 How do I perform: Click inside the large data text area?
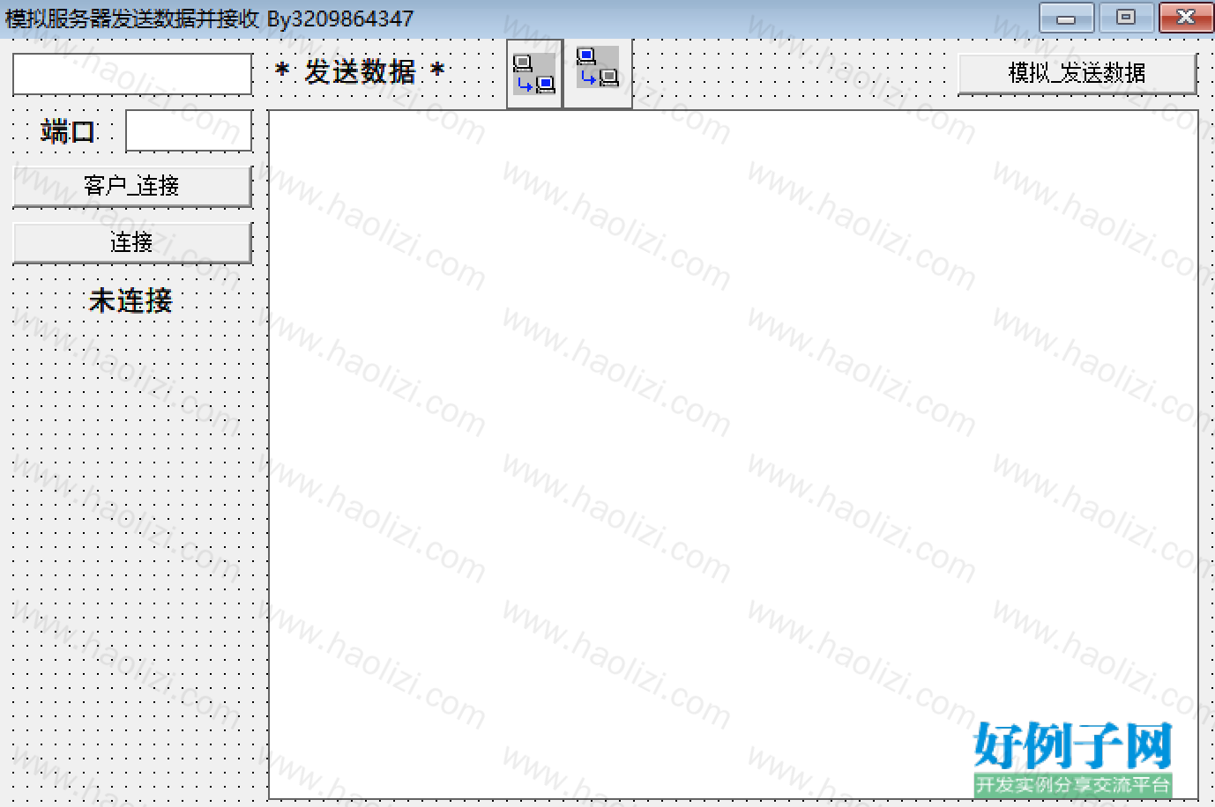coord(734,455)
